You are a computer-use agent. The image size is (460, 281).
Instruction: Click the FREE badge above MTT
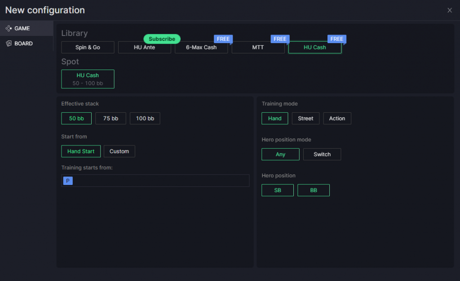click(x=280, y=39)
